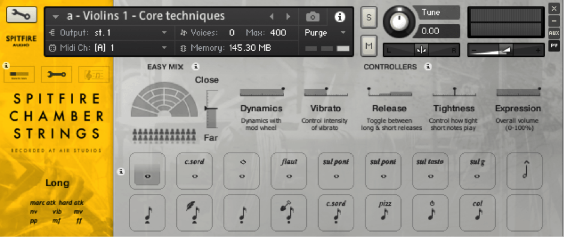
Task: Click the info icon beside CONTROLLERS
Action: coord(428,66)
